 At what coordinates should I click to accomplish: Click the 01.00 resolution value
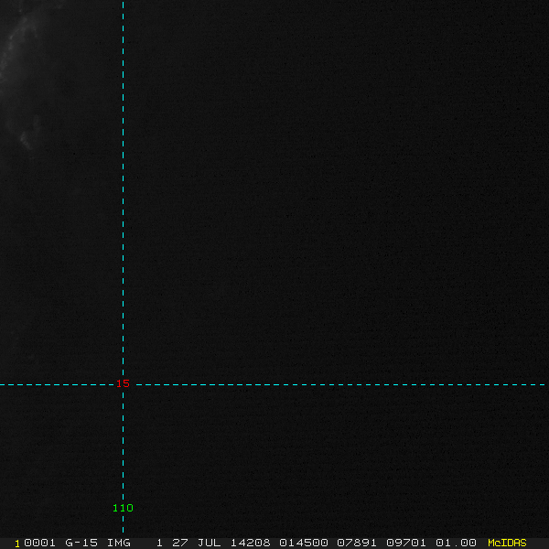pyautogui.click(x=456, y=543)
